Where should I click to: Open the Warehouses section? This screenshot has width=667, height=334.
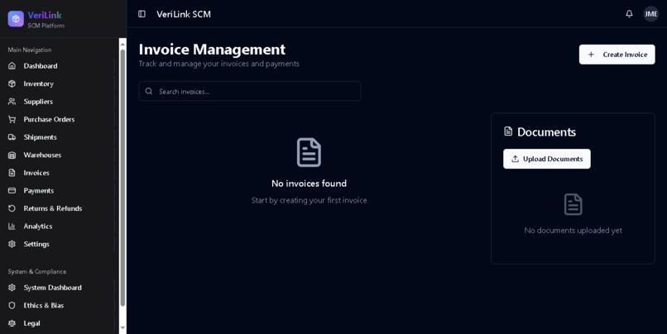click(x=58, y=155)
